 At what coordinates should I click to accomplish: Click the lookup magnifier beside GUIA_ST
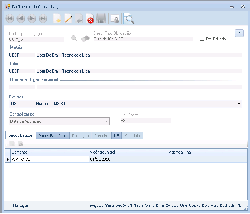[x=74, y=39]
